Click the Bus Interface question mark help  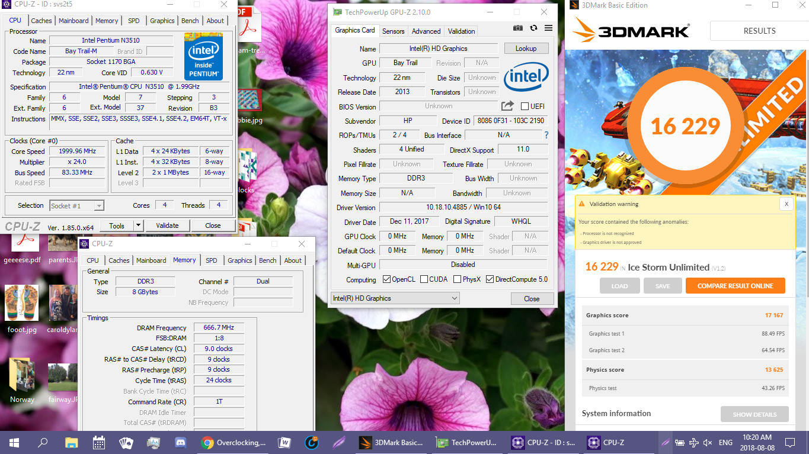click(546, 135)
